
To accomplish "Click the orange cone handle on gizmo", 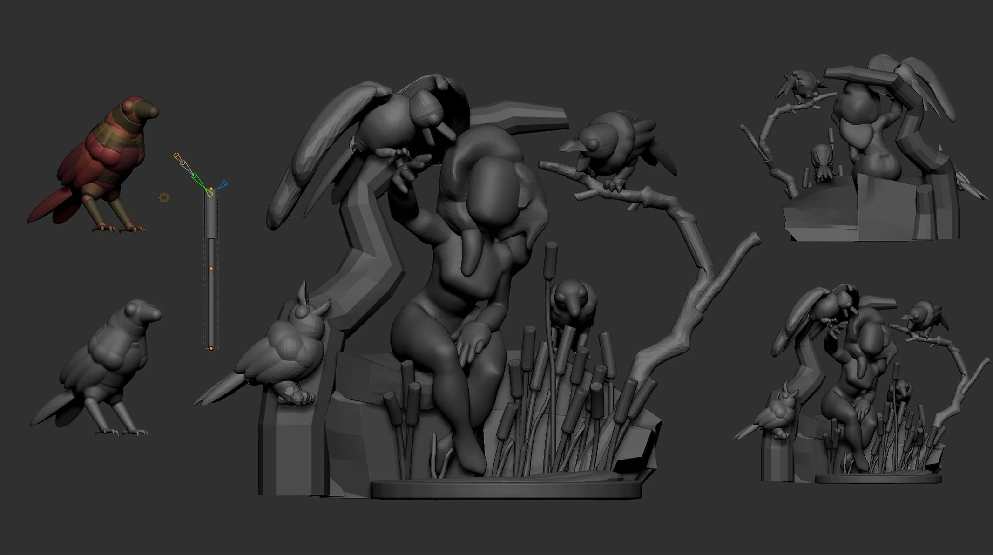I will pos(178,157).
